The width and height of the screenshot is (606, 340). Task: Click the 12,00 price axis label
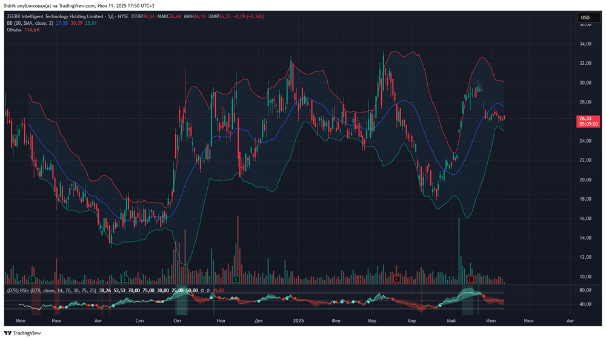pos(585,257)
